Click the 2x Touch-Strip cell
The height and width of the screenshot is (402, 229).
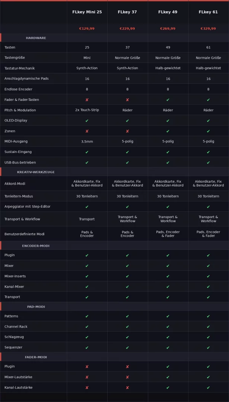87,110
